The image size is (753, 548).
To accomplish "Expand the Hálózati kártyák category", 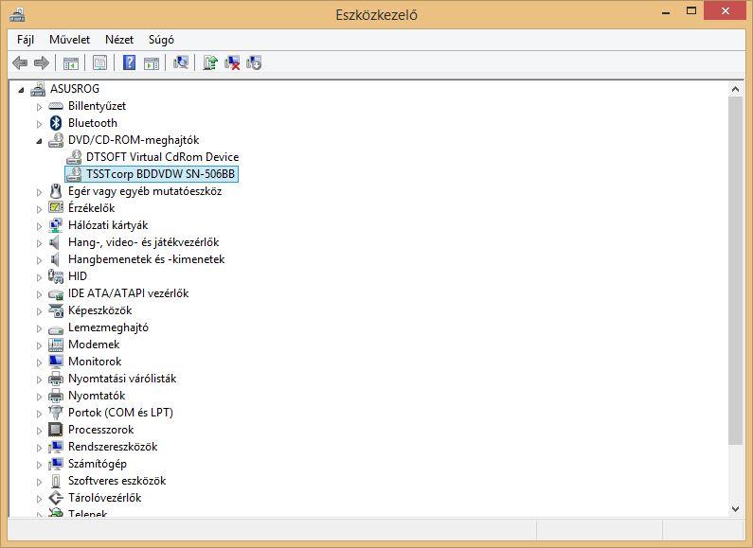I will [40, 226].
